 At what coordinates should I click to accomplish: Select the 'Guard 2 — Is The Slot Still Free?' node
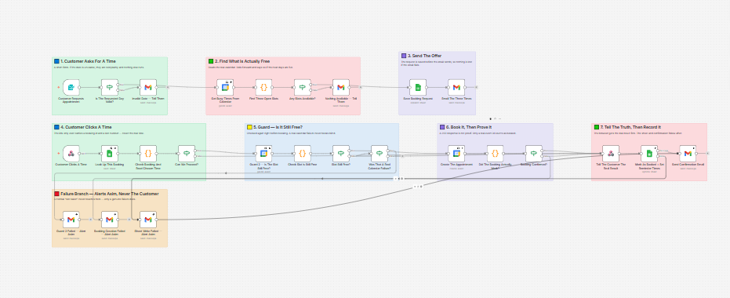click(263, 153)
